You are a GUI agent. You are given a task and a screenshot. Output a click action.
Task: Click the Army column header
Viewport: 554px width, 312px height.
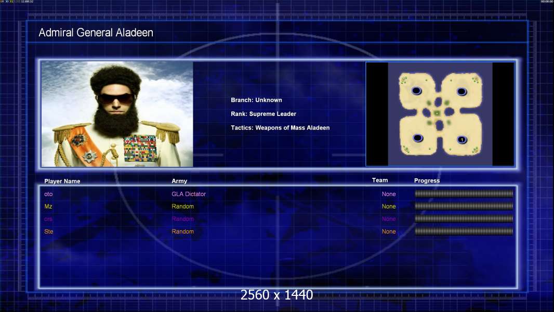coord(179,181)
